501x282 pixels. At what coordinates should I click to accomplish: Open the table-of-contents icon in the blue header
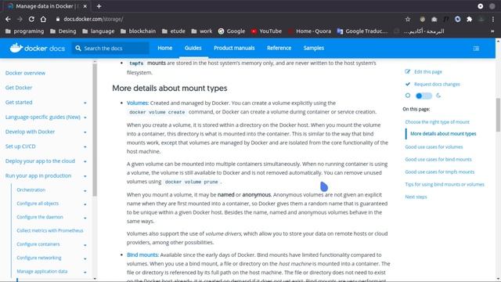(x=476, y=49)
